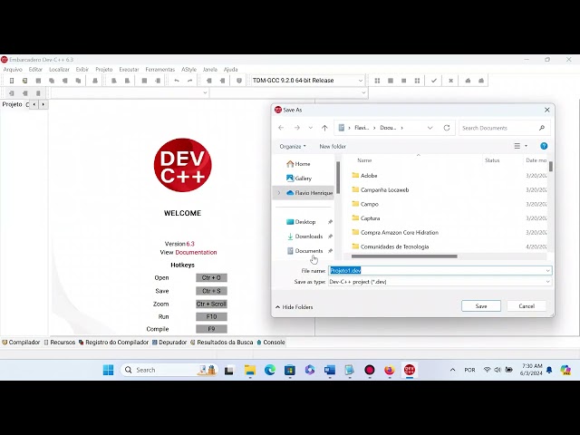Switch to the Console bottom tab

click(x=271, y=343)
